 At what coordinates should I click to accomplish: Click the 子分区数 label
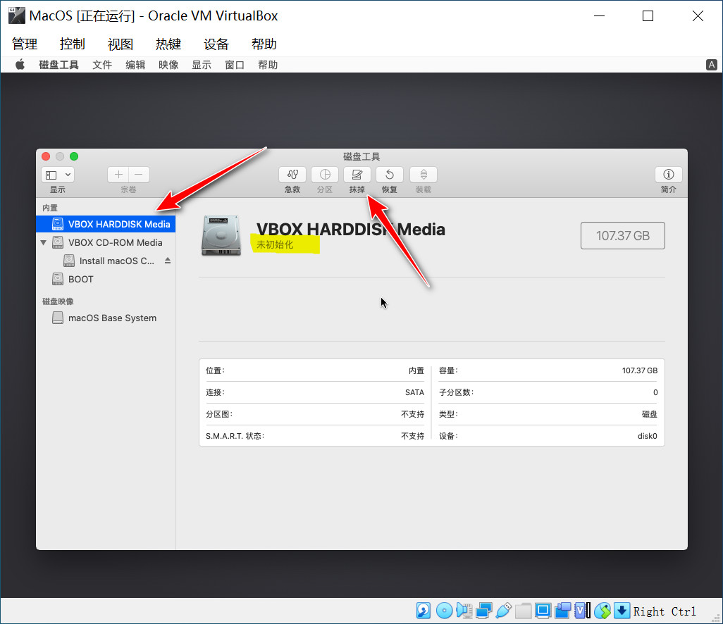click(456, 392)
